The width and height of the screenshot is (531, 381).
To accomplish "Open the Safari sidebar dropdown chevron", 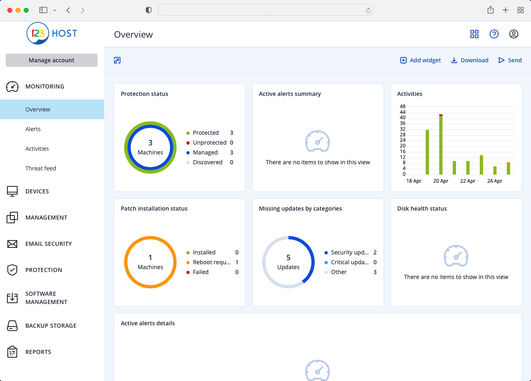I will (55, 10).
